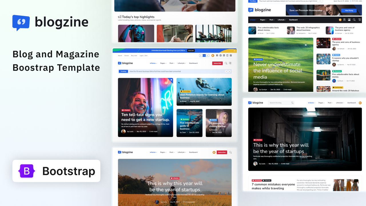The image size is (366, 206).
Task: Click the yellow Technology badge on Pinterest card
Action: tap(185, 91)
